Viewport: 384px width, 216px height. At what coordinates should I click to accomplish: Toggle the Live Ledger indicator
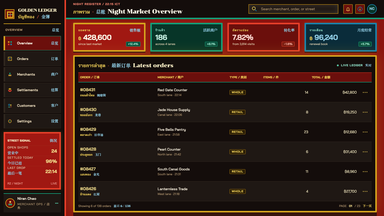coord(354,65)
